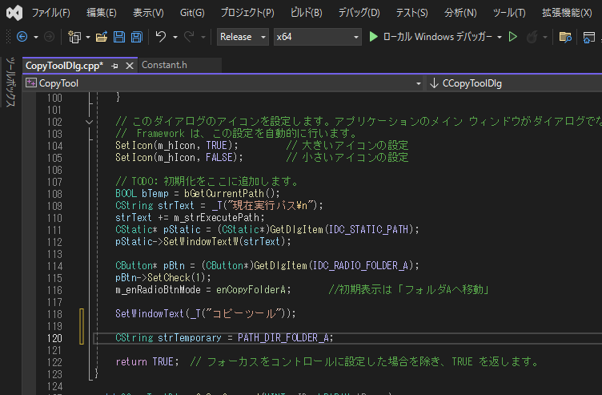Click the new project toolbar icon
This screenshot has height=395, width=602.
(74, 37)
